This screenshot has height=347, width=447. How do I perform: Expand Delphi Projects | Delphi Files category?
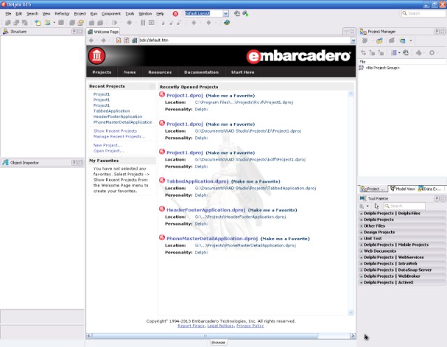361,214
